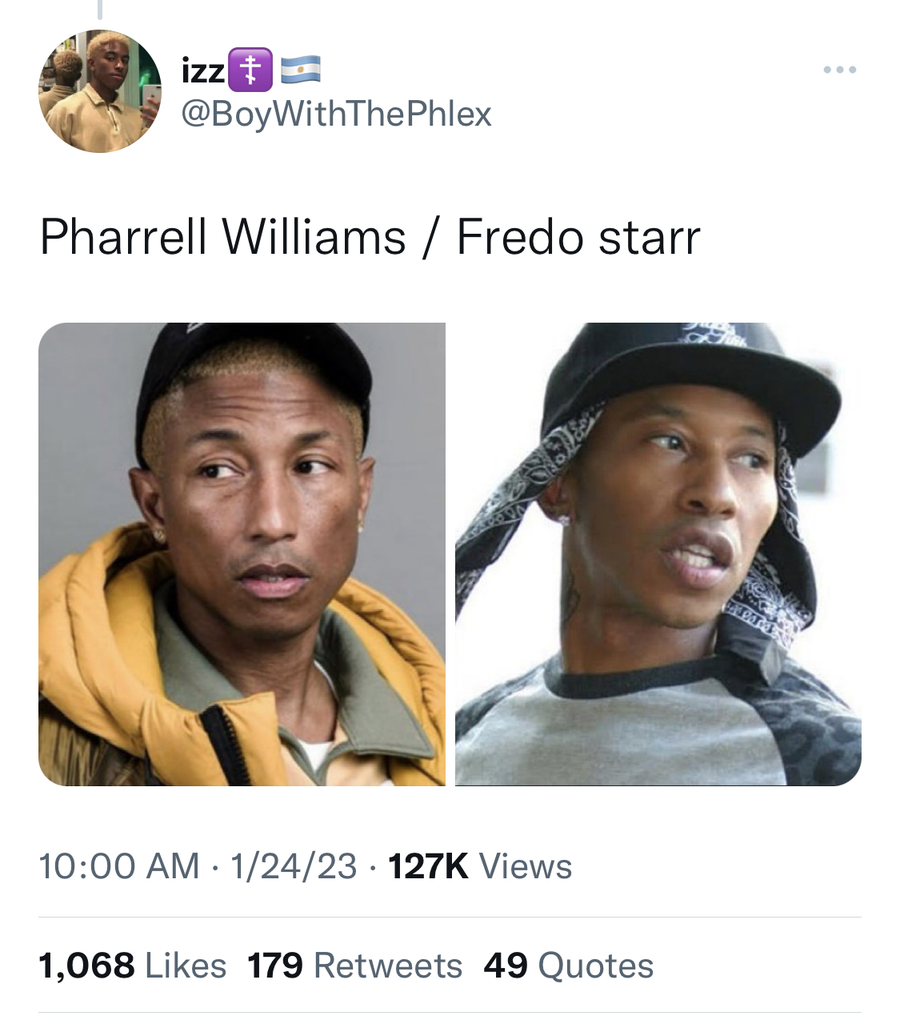900x1020 pixels.
Task: Click the purple cross emoji badge
Action: (250, 69)
